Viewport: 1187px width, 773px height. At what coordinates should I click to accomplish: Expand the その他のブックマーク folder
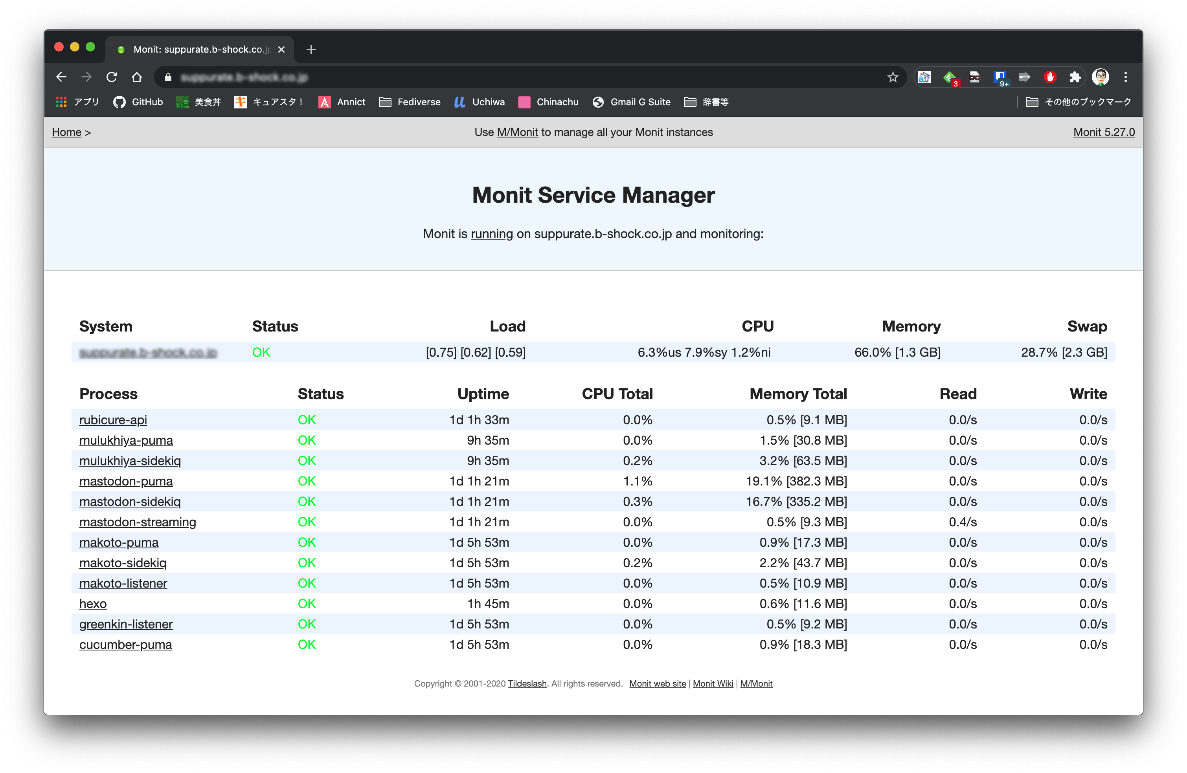click(x=1078, y=102)
